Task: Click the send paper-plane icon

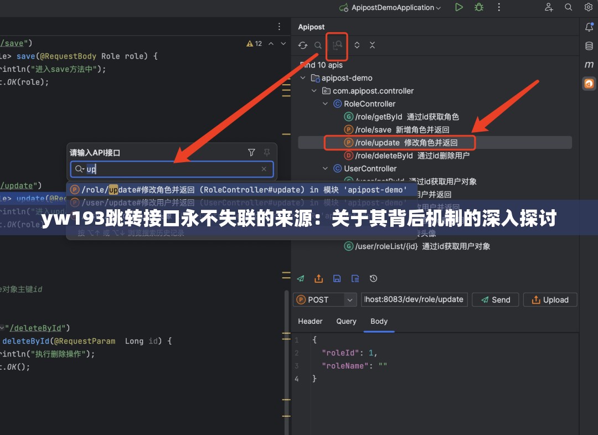Action: point(301,278)
